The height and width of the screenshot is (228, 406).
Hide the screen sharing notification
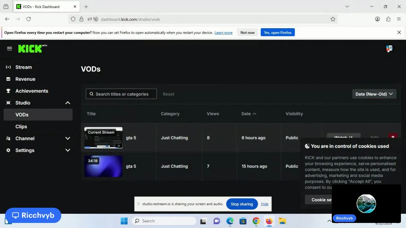(x=265, y=204)
